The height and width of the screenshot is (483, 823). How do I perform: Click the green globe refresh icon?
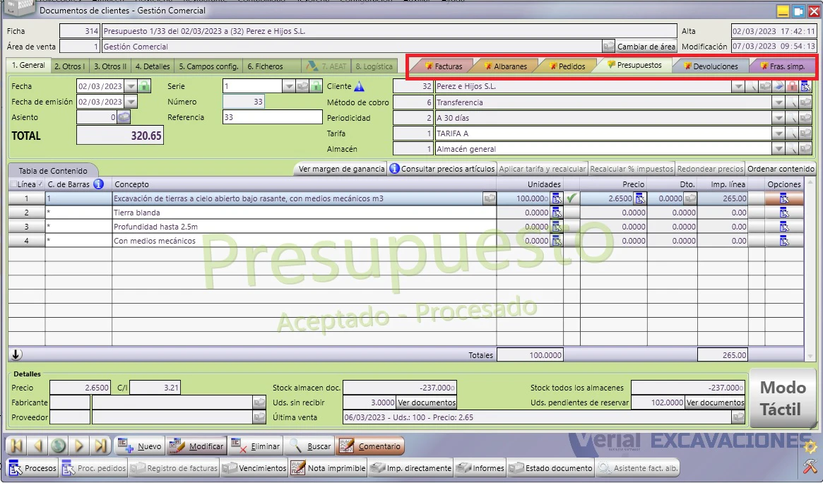point(58,446)
